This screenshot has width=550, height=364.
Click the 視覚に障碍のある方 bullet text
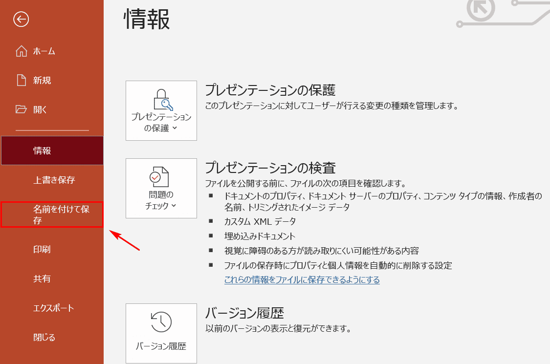(x=322, y=251)
